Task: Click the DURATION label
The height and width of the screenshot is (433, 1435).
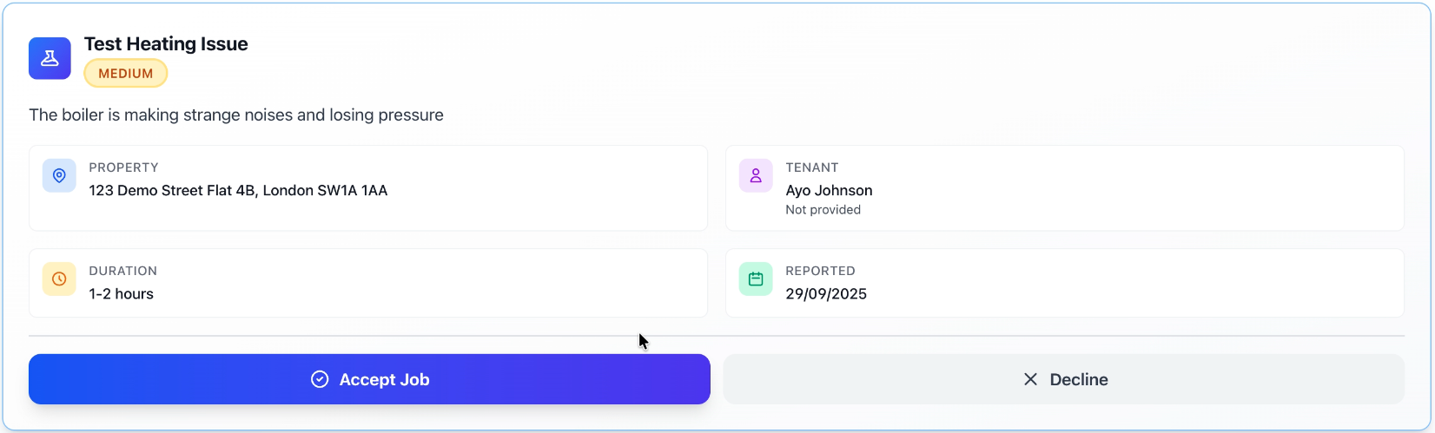Action: point(122,271)
